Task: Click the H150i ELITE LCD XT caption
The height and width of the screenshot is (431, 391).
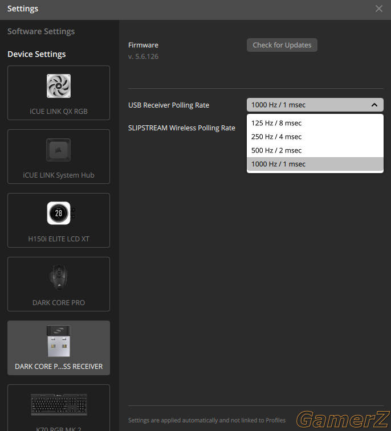Action: tap(59, 239)
